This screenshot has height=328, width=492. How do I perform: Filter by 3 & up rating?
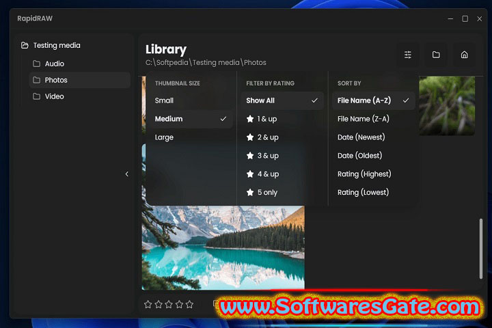coord(282,156)
